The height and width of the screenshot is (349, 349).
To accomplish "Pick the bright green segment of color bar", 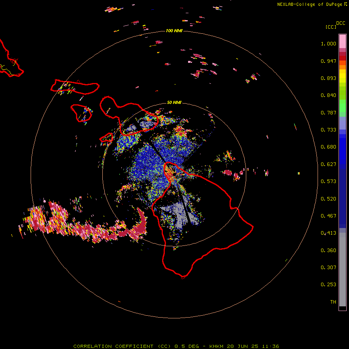I will [342, 106].
